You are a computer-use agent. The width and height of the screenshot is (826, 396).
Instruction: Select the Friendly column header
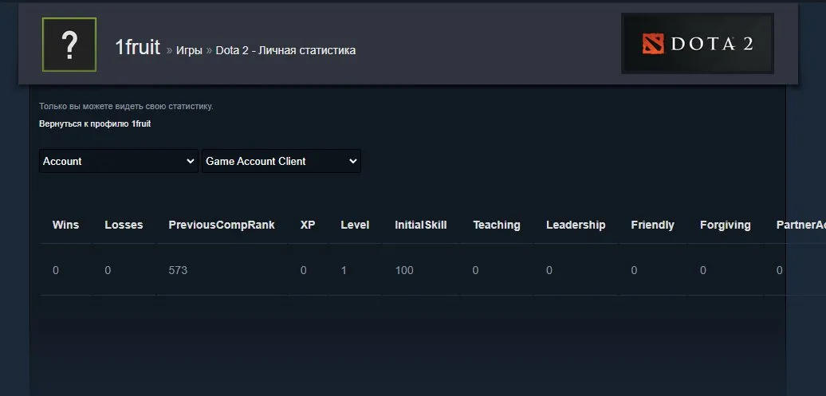653,225
